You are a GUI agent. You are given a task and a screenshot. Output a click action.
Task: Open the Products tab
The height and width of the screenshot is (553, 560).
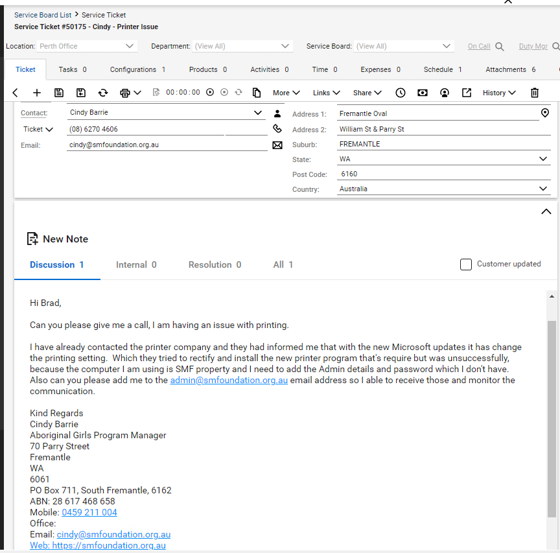208,69
